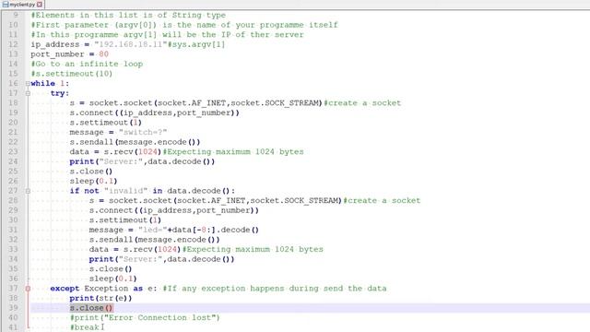Click 's.close()' on line 25
590x332 pixels.
point(91,172)
